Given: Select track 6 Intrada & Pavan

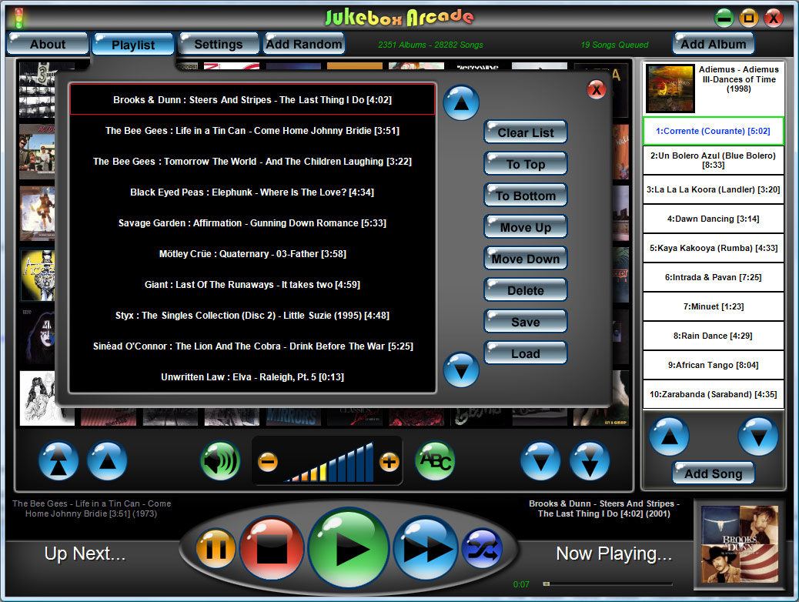Looking at the screenshot, I should tap(713, 277).
